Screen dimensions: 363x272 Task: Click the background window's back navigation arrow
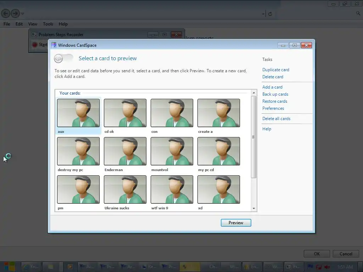[x=6, y=13]
